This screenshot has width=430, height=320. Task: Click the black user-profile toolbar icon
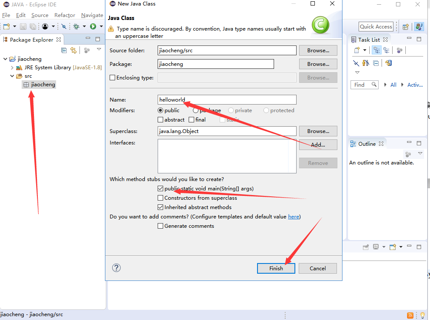point(45,26)
